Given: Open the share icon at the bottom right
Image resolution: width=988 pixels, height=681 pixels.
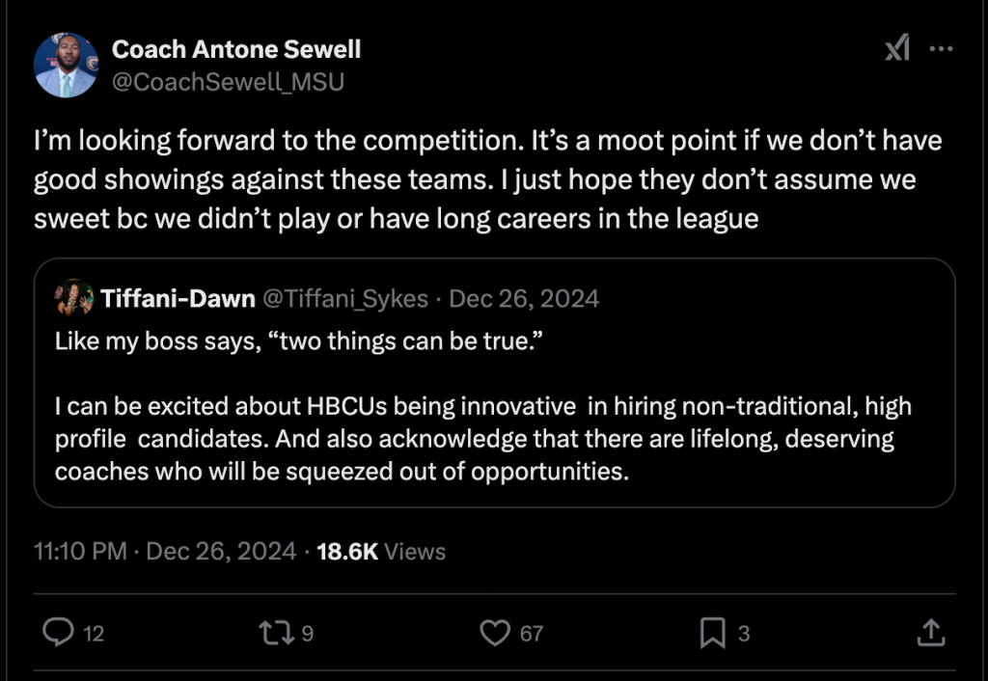Looking at the screenshot, I should (x=929, y=633).
